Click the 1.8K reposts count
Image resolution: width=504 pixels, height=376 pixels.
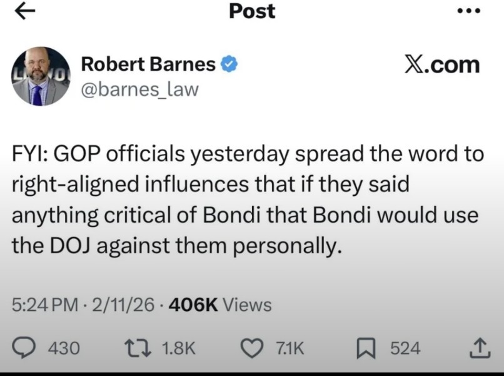(179, 348)
